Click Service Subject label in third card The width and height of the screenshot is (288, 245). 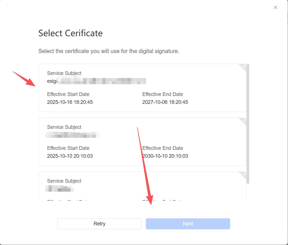tap(64, 181)
